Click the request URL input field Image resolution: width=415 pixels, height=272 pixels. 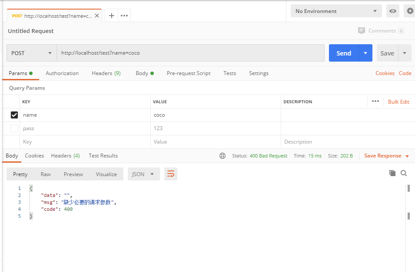191,53
